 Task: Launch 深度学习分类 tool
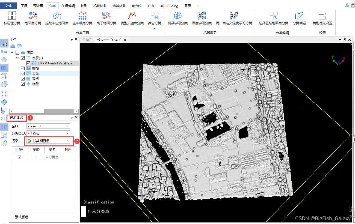202,18
